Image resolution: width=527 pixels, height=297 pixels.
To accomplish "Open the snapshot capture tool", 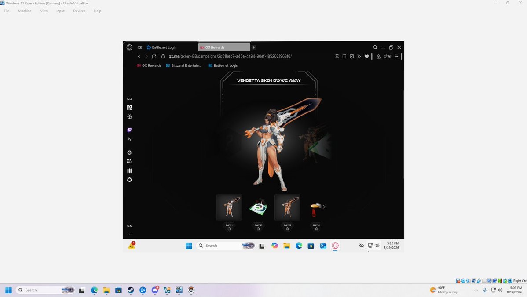I will tap(344, 56).
